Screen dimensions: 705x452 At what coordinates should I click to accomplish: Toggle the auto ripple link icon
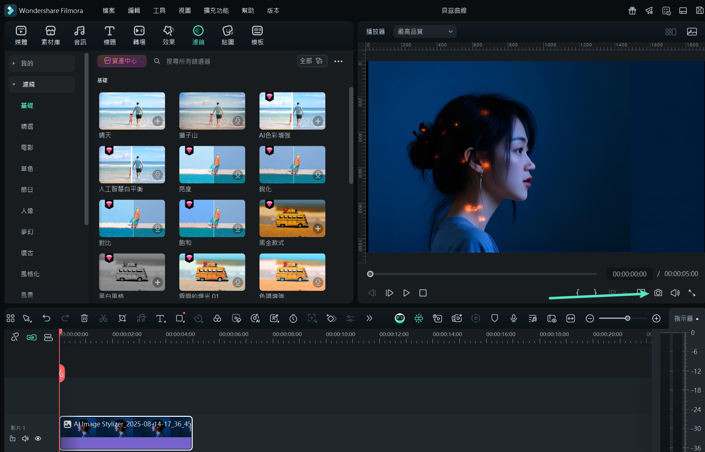(32, 338)
